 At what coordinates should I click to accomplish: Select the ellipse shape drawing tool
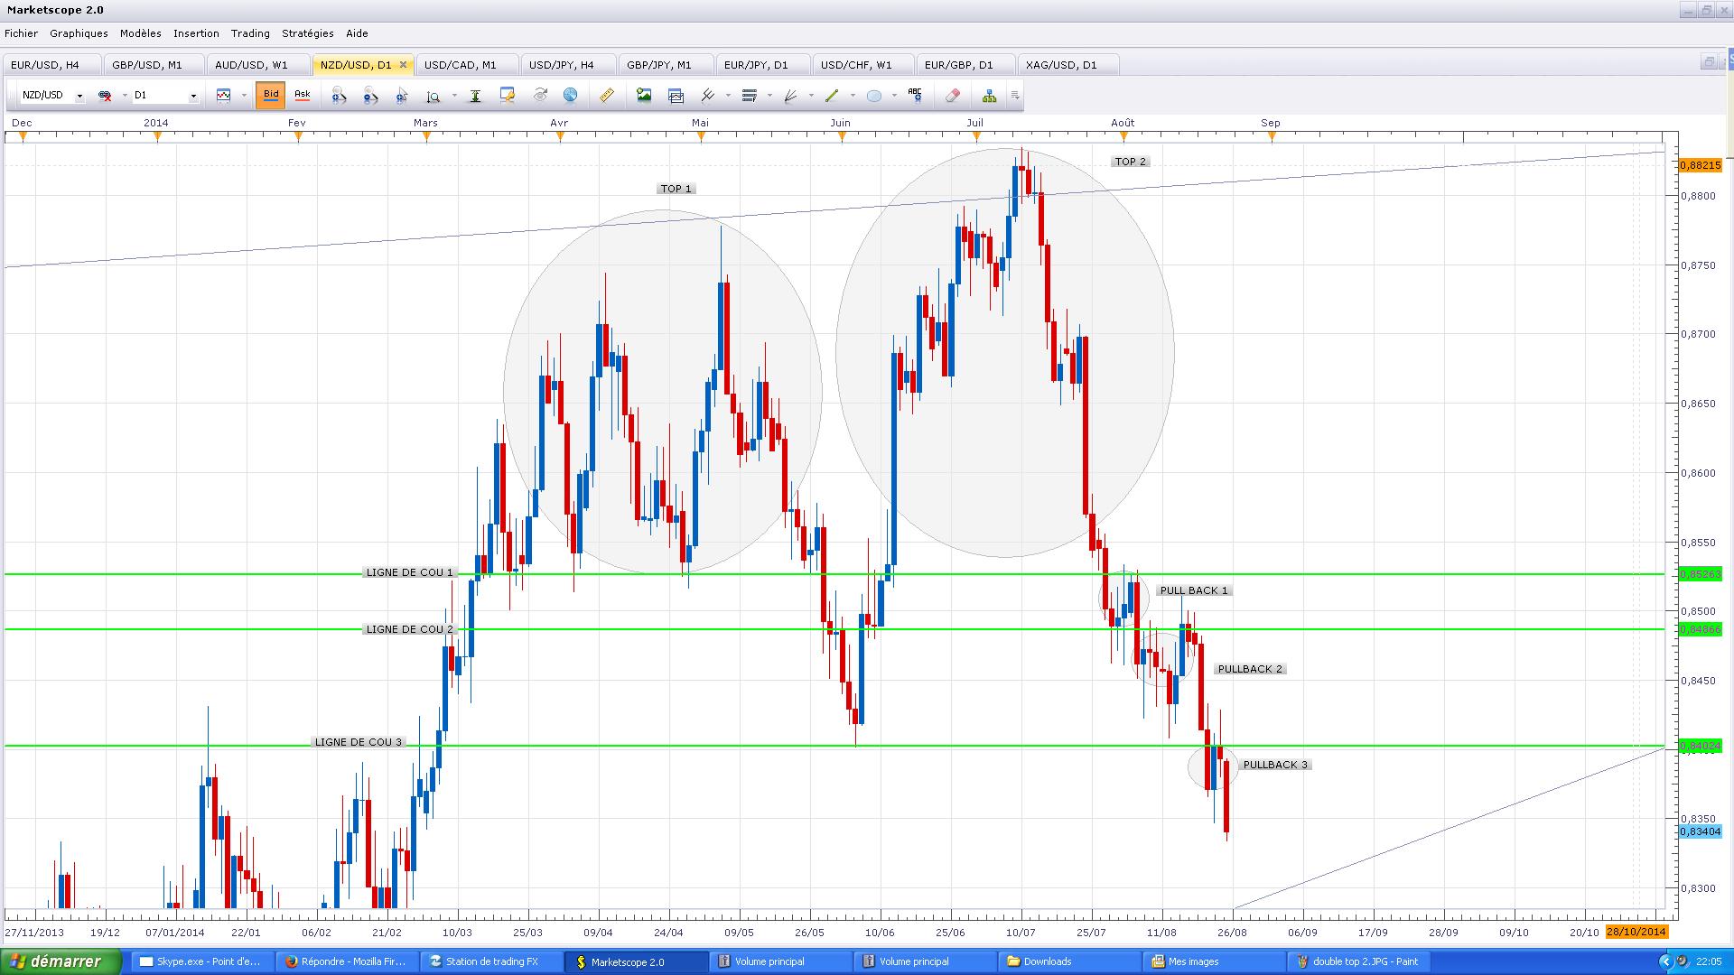[873, 96]
